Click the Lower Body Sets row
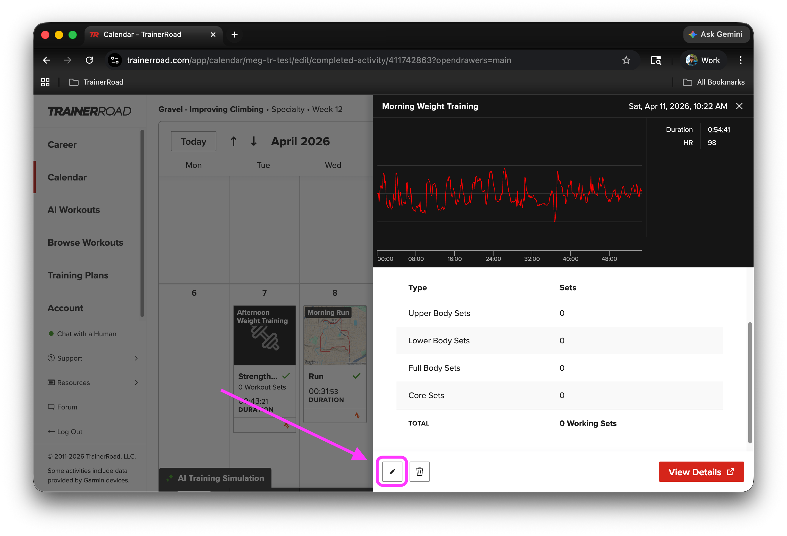 tap(559, 340)
